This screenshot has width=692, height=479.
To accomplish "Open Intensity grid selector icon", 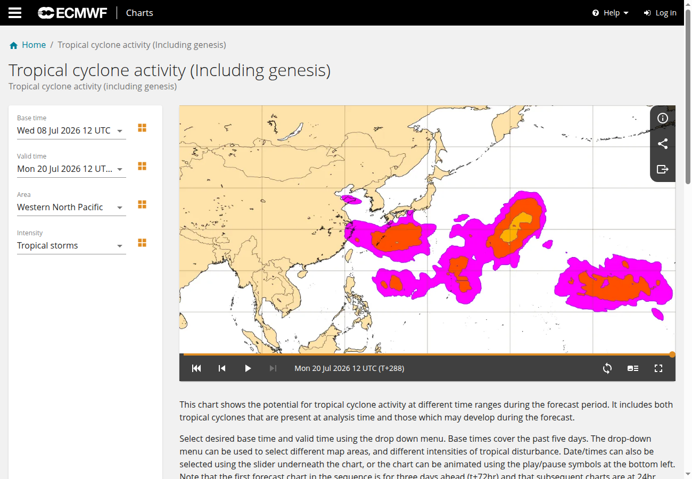I will 142,243.
